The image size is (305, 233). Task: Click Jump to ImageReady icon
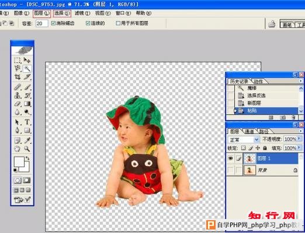pyautogui.click(x=22, y=200)
